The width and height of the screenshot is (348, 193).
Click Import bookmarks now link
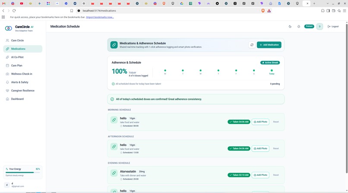coord(100,17)
